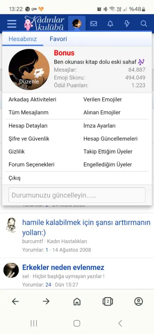Open the magnifier search icon

144,23
